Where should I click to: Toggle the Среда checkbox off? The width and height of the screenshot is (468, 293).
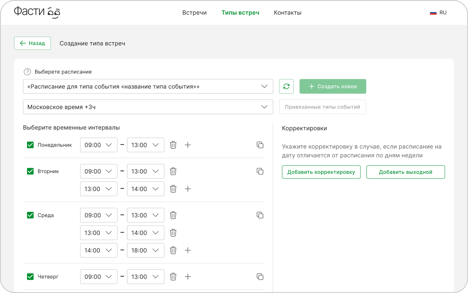point(30,215)
